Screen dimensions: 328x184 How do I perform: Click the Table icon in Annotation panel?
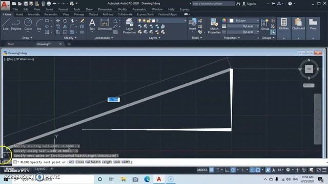(115, 32)
